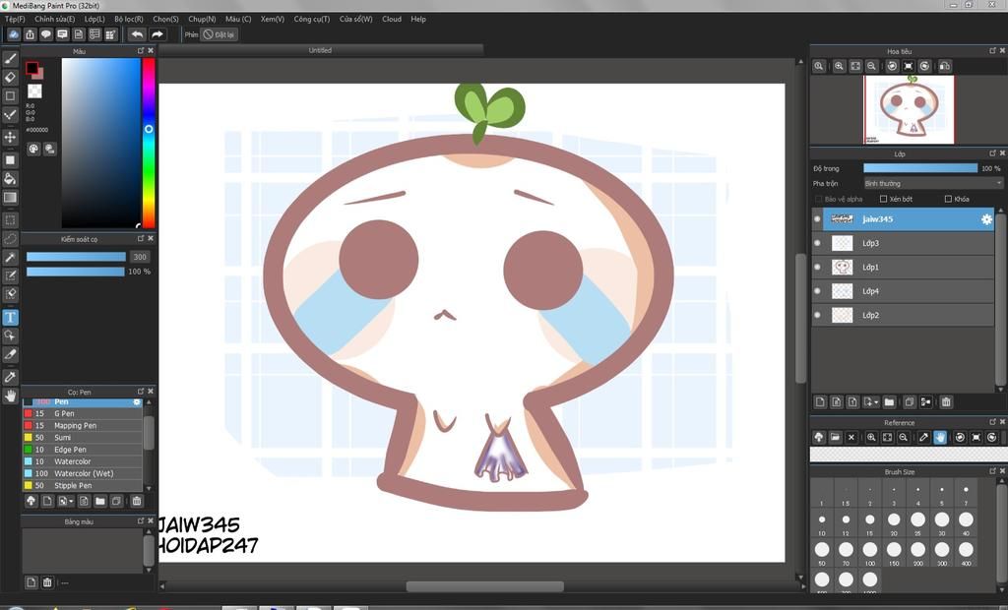Select the Watercolor (Wet) brush
Screen dimensions: 1008x610
tap(83, 473)
